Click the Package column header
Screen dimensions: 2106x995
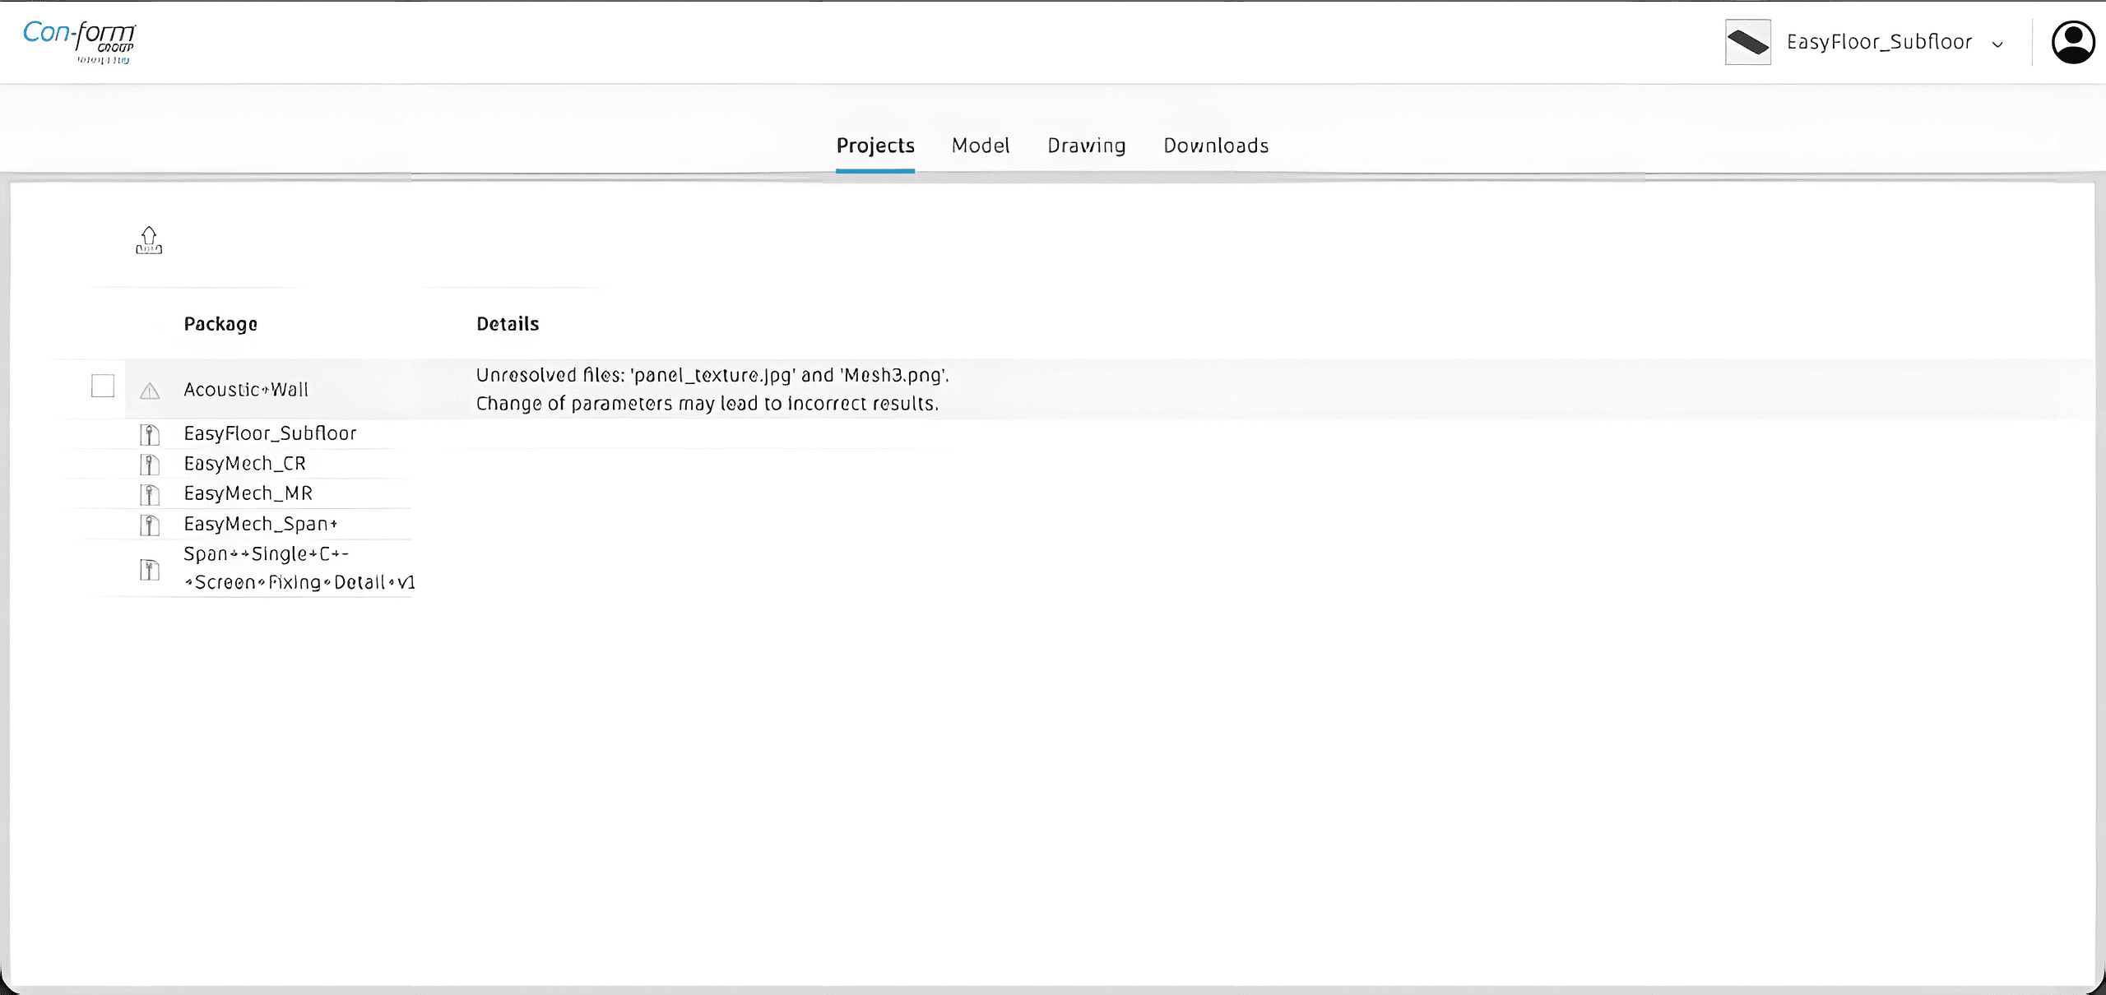220,324
